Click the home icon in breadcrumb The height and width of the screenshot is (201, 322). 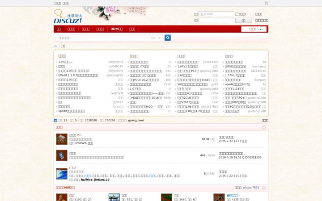pos(55,46)
